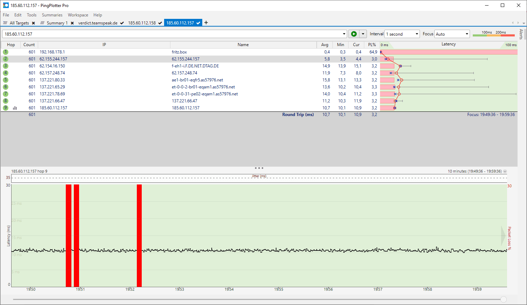Sort by the PL% column header

pyautogui.click(x=372, y=45)
